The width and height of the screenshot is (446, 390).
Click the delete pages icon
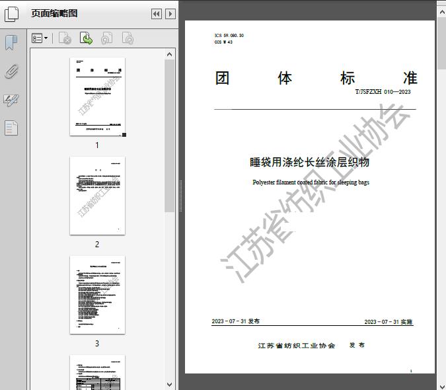[65, 38]
